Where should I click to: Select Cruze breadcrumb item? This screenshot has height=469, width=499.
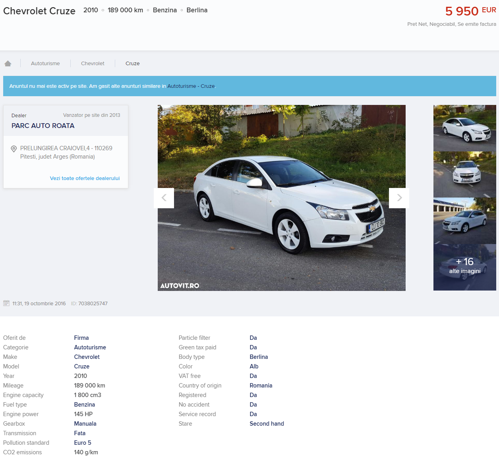[132, 64]
